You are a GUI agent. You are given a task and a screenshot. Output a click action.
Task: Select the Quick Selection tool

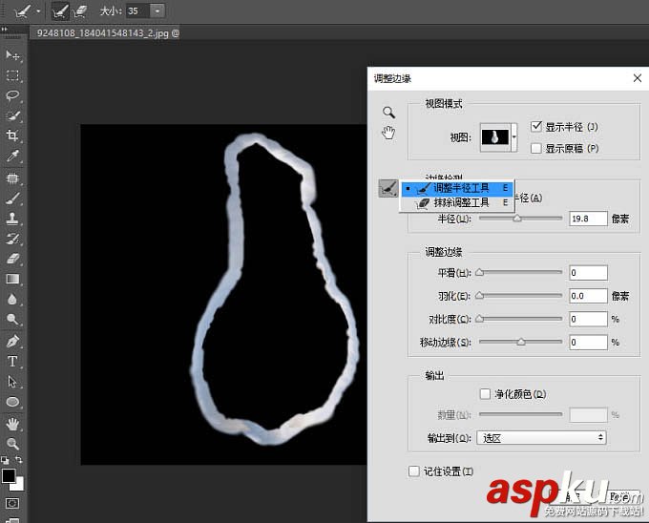point(12,115)
